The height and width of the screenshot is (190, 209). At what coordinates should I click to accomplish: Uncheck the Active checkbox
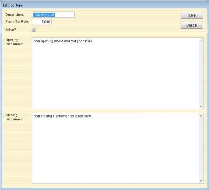34,30
